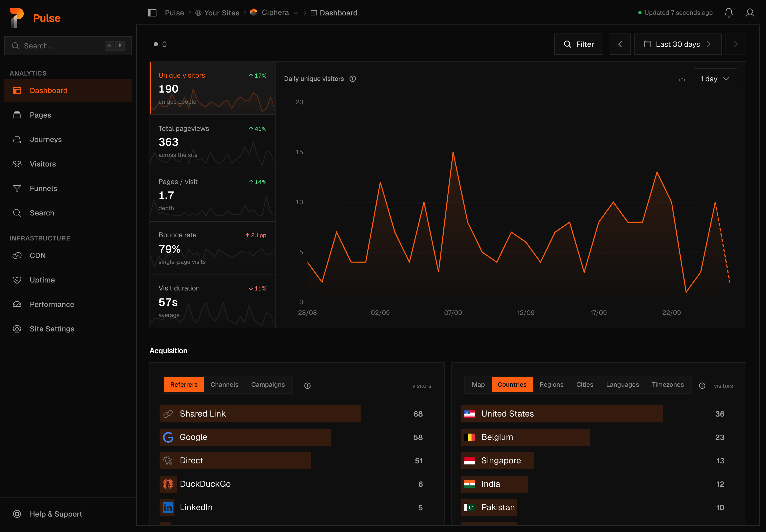766x532 pixels.
Task: Switch to the Referrers tab
Action: point(184,385)
